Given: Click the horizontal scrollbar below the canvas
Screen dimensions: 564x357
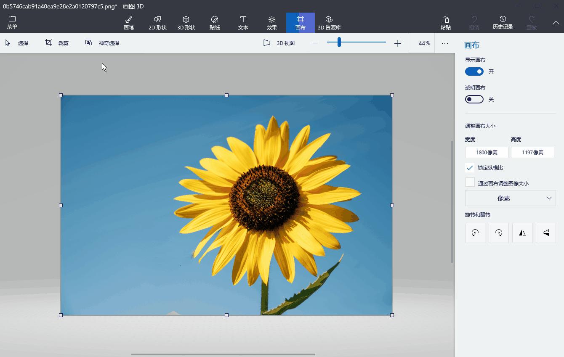Looking at the screenshot, I should (x=223, y=354).
